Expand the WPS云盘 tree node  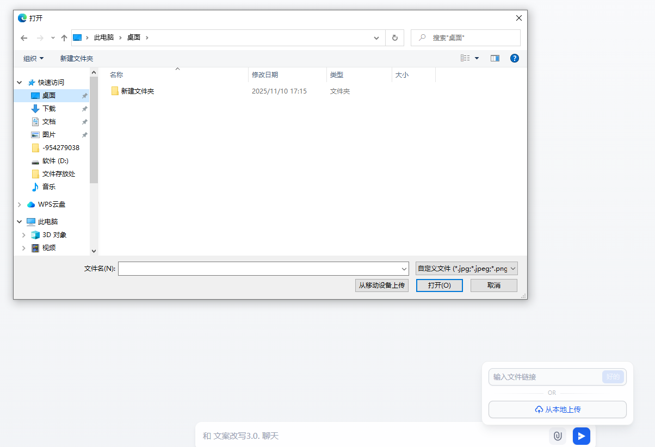[20, 204]
